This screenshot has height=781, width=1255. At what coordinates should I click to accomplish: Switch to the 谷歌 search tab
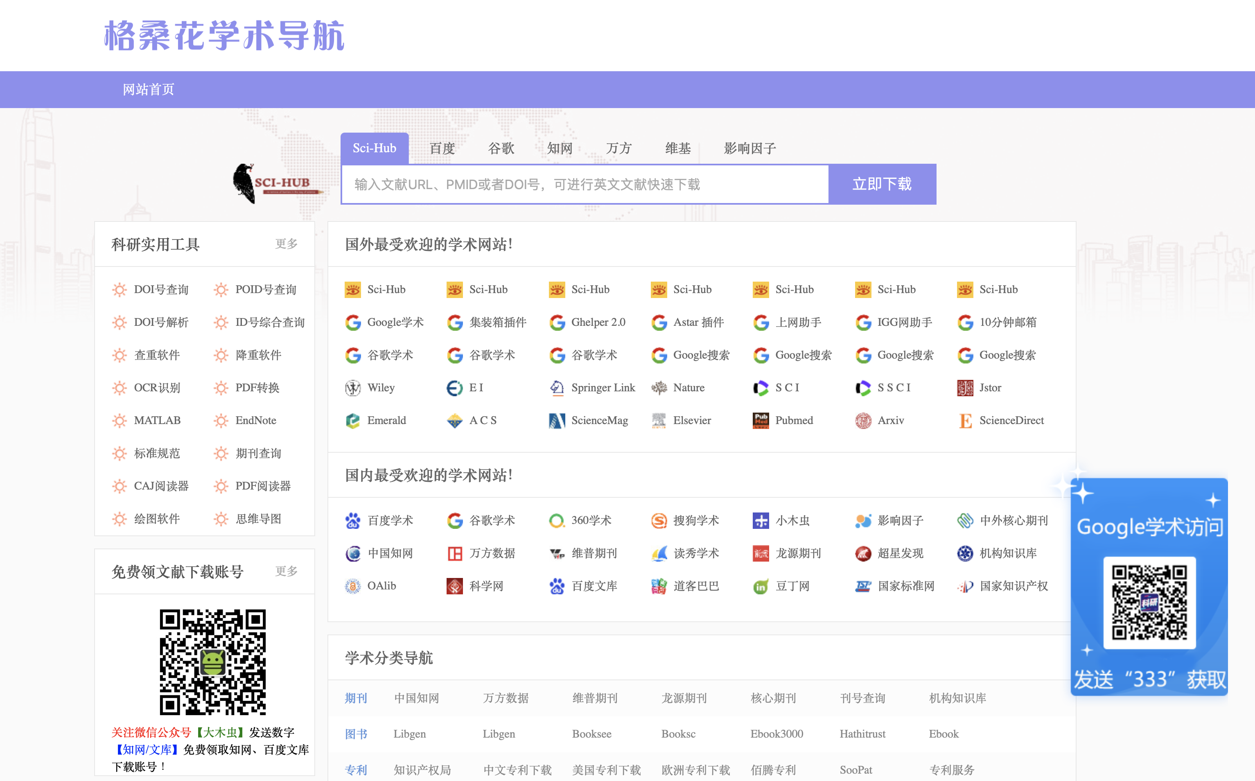click(501, 148)
